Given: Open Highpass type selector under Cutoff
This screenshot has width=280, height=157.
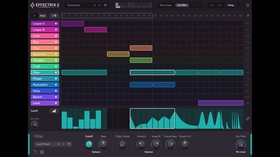Looking at the screenshot, I should [x=96, y=152].
